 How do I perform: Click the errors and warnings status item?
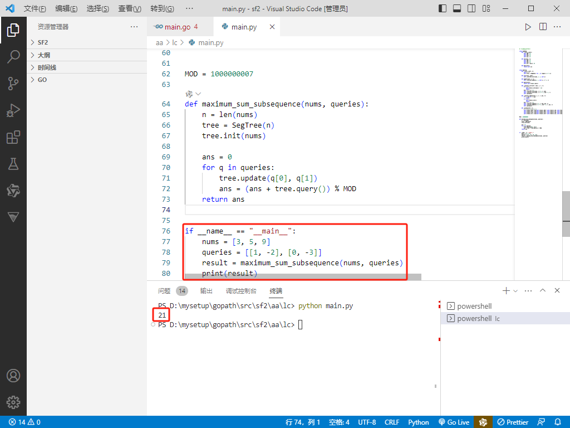click(x=24, y=422)
